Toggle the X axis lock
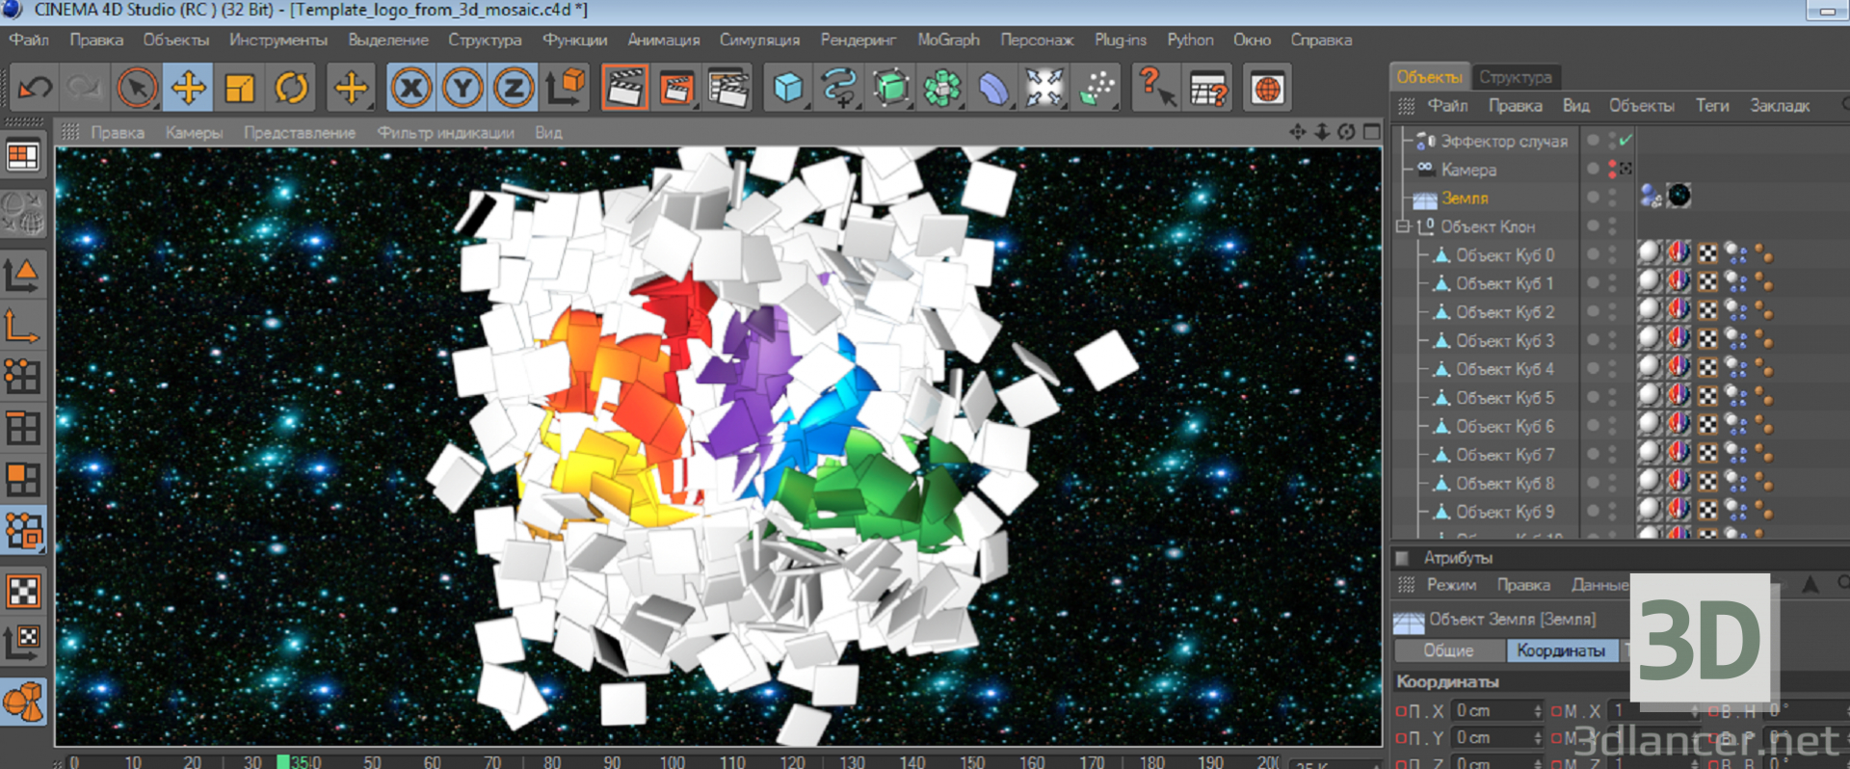 (x=411, y=89)
